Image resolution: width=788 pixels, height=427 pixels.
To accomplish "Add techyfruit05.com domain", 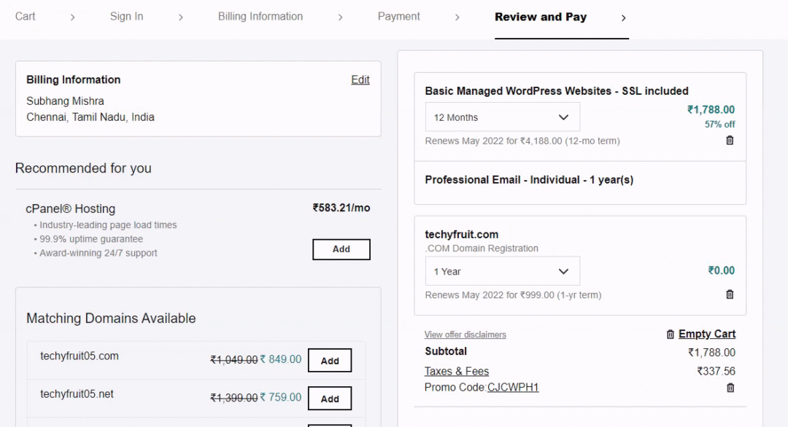I will tap(330, 360).
